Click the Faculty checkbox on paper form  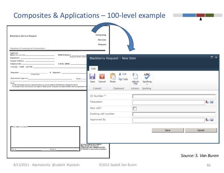pos(11,67)
